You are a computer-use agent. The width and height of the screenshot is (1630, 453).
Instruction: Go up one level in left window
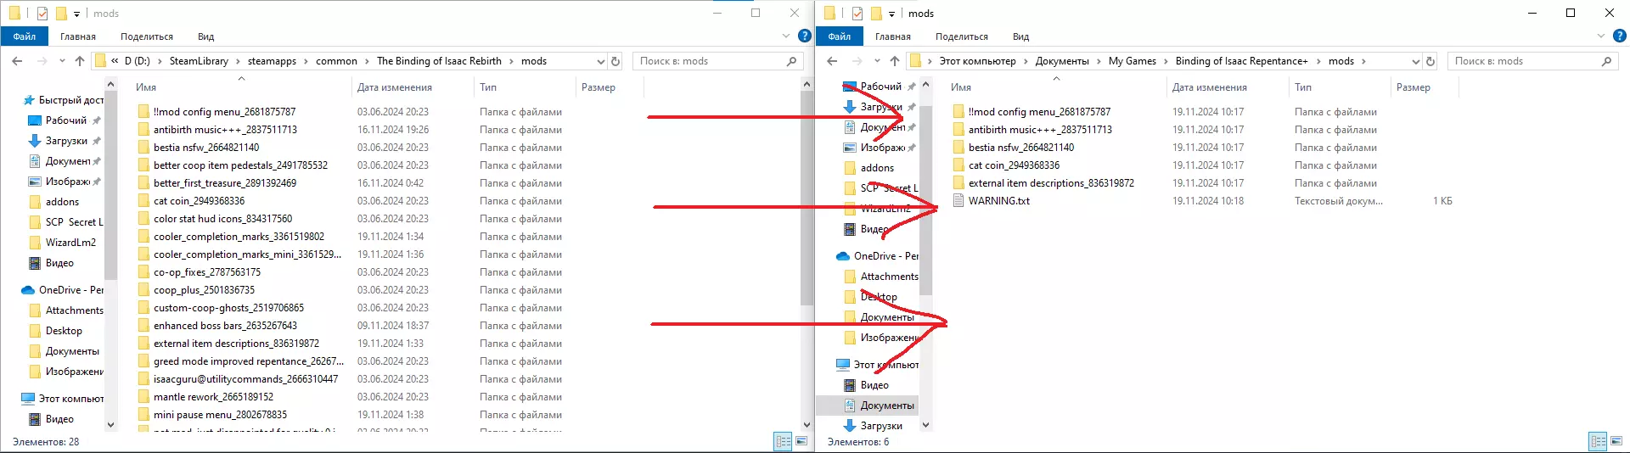tap(80, 61)
